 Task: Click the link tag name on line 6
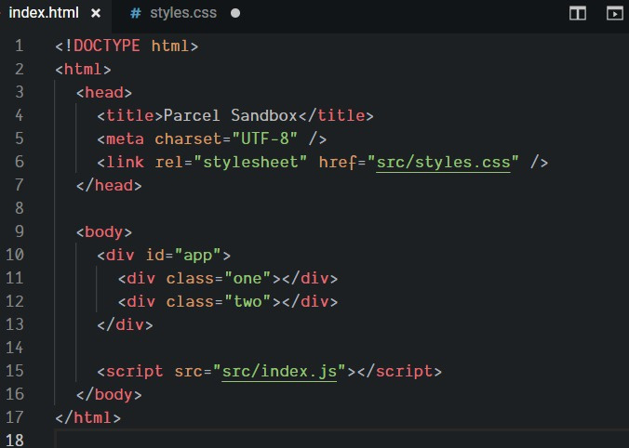126,163
